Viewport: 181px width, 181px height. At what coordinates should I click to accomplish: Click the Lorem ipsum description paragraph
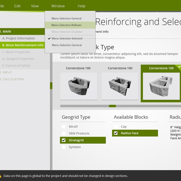(119, 56)
